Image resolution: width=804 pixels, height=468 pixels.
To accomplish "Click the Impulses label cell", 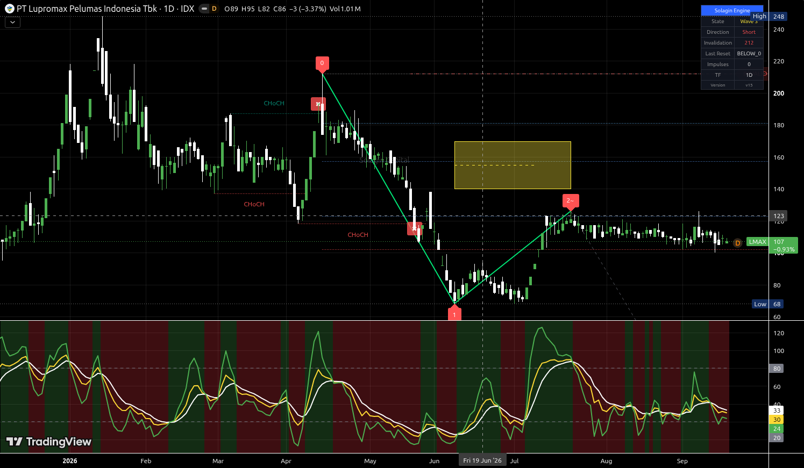I will point(717,64).
